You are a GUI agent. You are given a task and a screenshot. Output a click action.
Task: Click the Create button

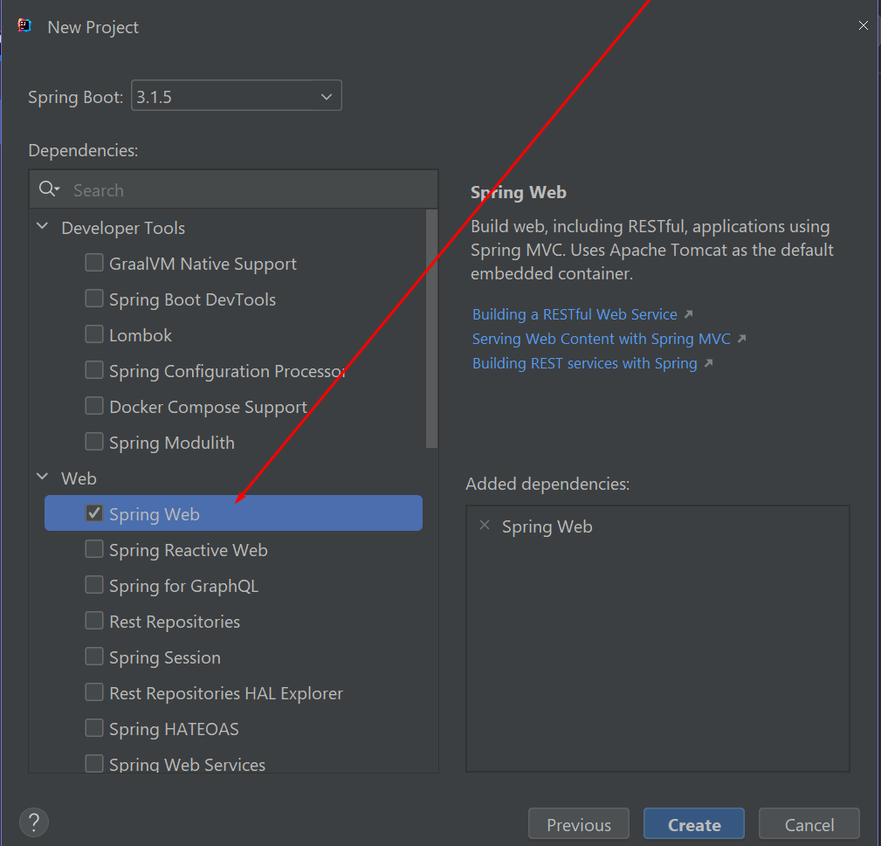(694, 824)
